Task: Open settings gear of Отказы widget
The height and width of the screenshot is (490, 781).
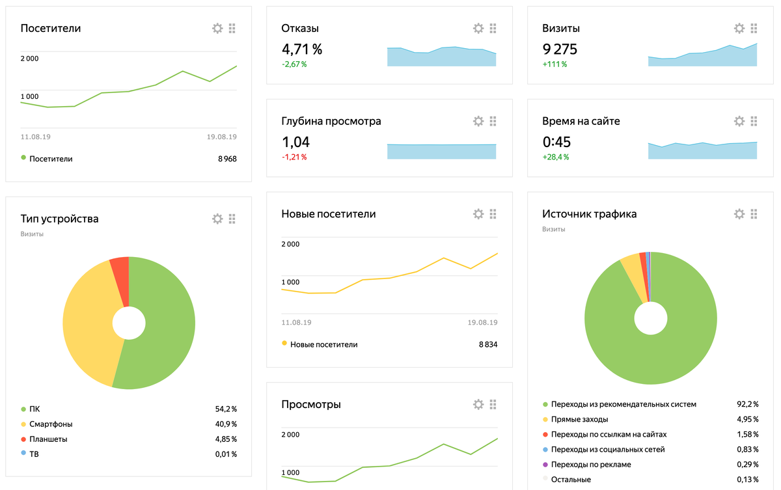Action: click(x=478, y=29)
